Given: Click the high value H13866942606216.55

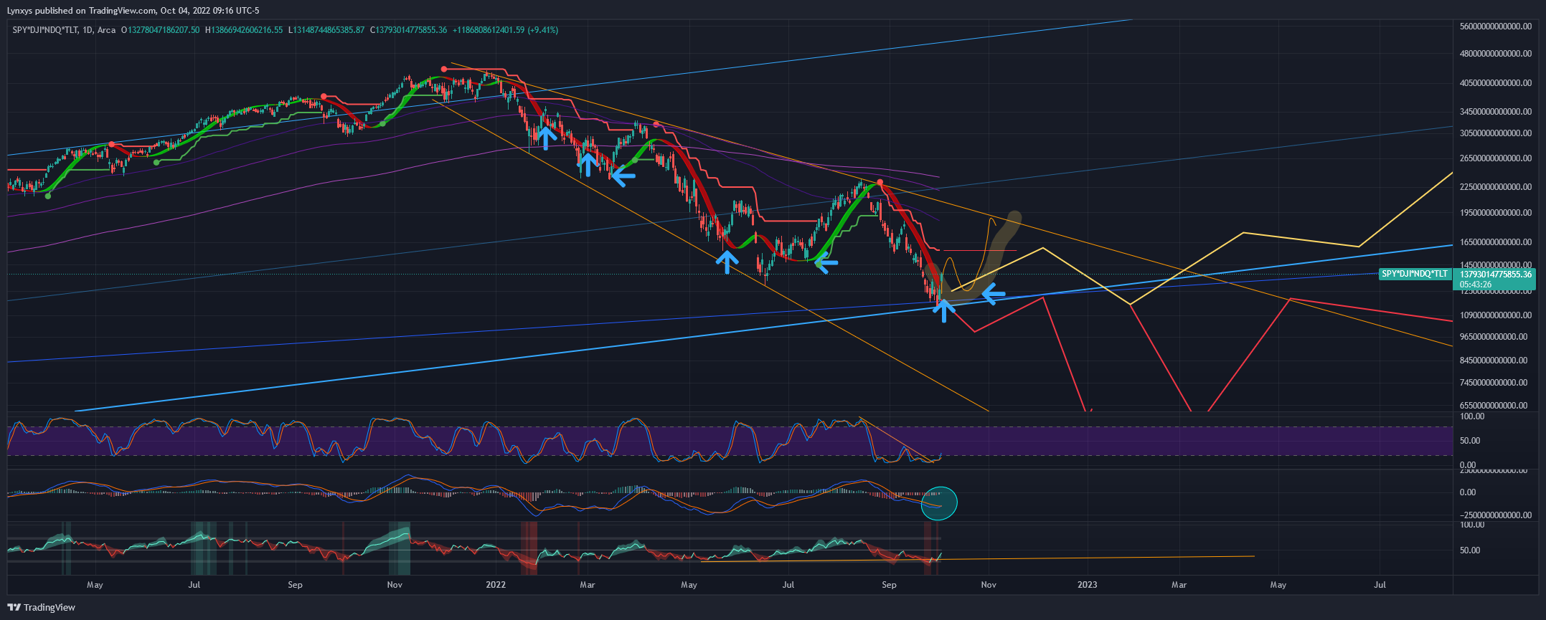Looking at the screenshot, I should pyautogui.click(x=244, y=30).
